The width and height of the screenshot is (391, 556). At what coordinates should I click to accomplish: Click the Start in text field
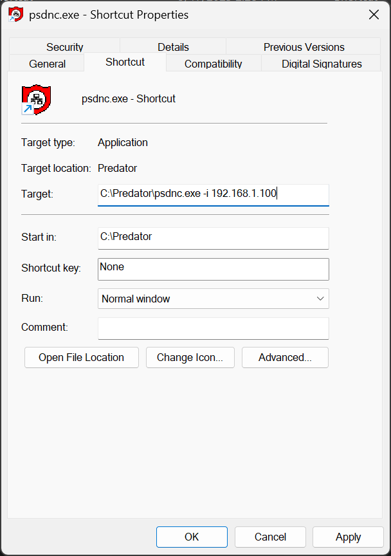(x=213, y=237)
